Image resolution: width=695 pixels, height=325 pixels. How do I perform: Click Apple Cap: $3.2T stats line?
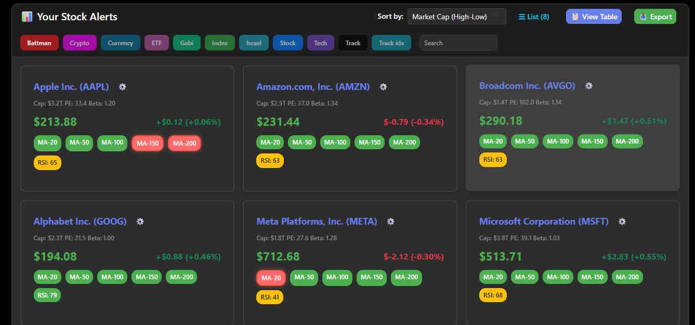click(74, 103)
